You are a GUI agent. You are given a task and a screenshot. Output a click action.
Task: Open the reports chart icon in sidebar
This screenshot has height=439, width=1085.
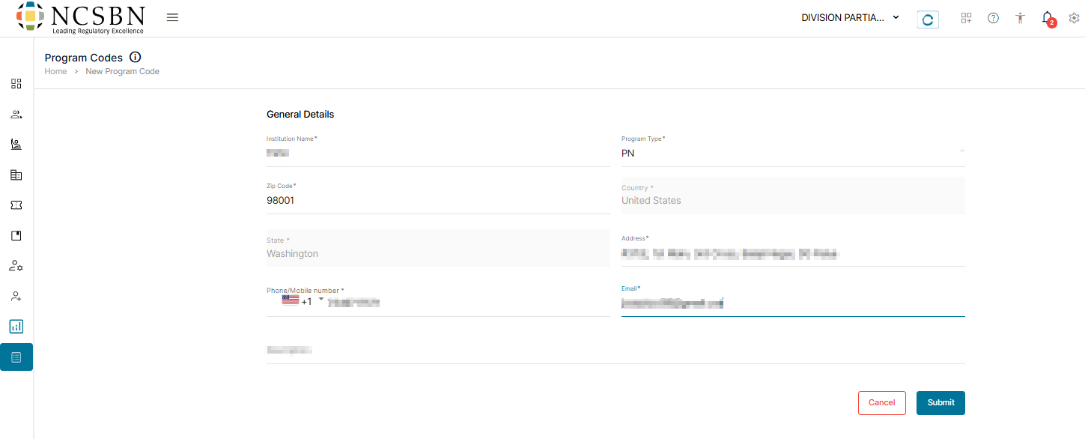pyautogui.click(x=16, y=327)
